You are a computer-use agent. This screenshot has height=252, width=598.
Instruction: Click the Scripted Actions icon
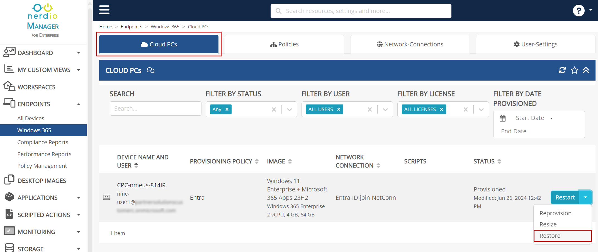9,214
